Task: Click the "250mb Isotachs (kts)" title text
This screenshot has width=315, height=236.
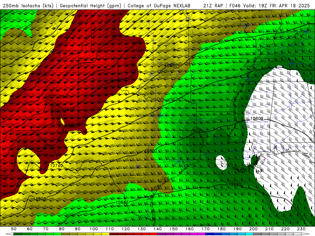Action: click(x=28, y=6)
